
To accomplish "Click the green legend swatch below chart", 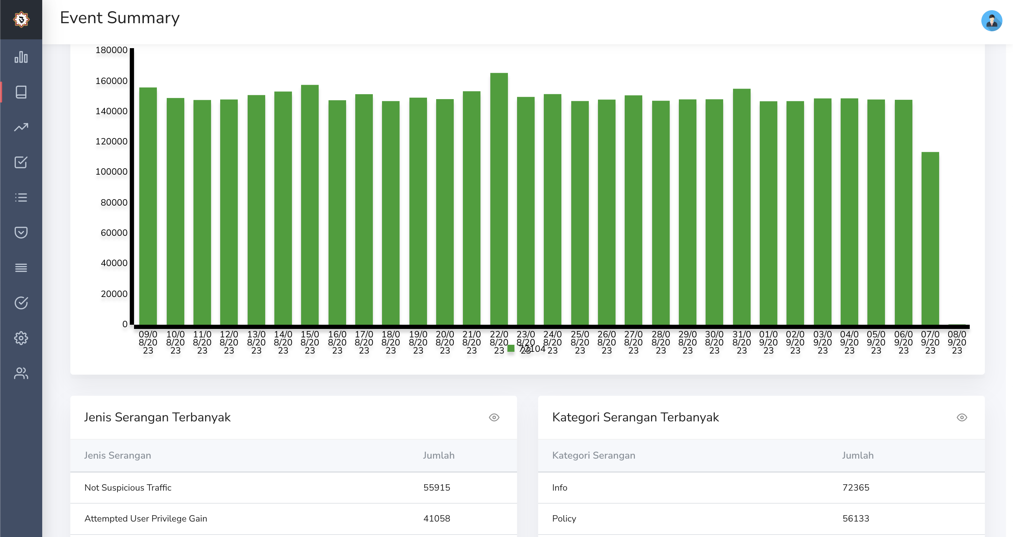I will click(511, 348).
